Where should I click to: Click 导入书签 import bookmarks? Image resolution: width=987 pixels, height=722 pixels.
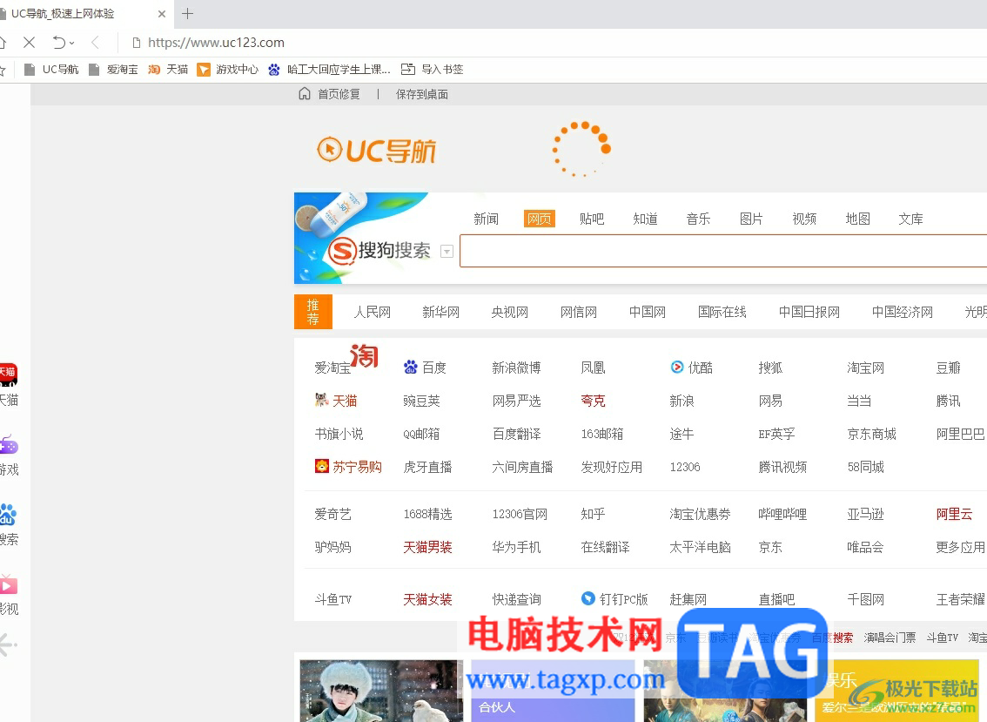(x=433, y=70)
